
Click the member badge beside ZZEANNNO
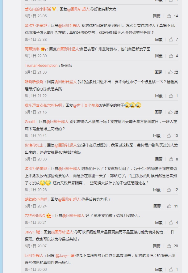click(x=49, y=216)
